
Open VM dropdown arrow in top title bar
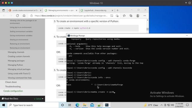click(x=186, y=3)
